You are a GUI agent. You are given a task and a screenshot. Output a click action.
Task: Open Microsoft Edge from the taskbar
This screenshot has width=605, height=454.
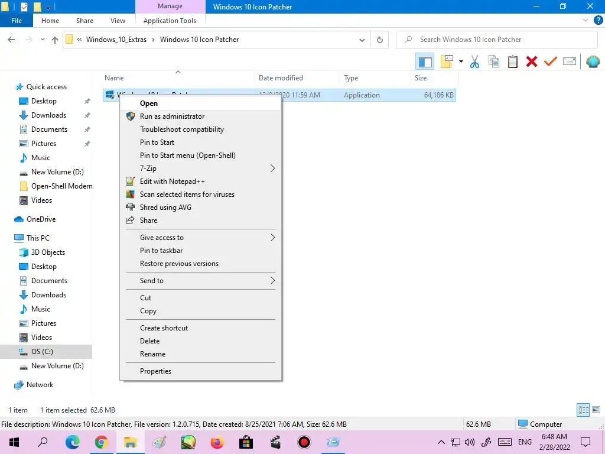[x=72, y=442]
